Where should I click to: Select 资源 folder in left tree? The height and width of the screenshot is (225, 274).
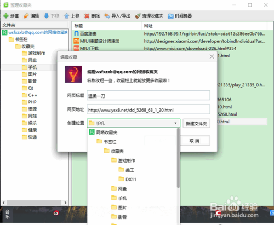(30, 109)
